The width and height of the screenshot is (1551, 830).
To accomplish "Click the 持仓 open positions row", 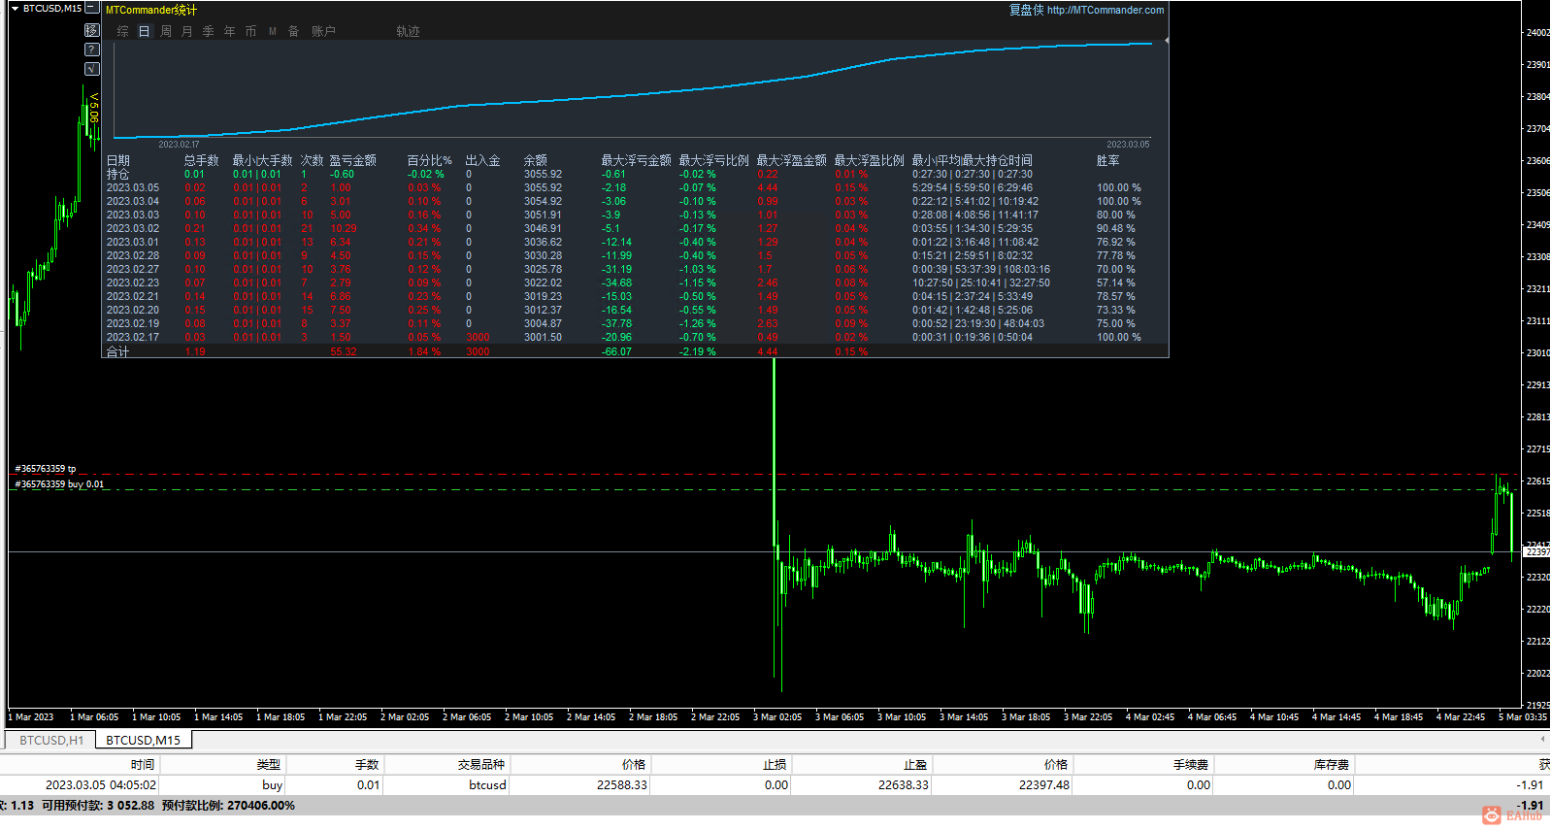I will (635, 174).
